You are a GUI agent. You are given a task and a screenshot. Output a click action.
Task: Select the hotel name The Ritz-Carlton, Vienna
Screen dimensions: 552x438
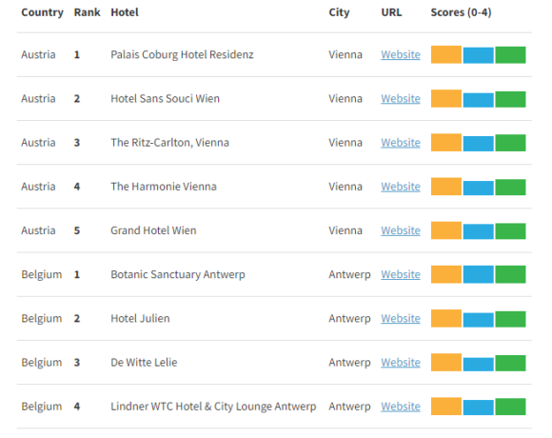click(x=169, y=143)
